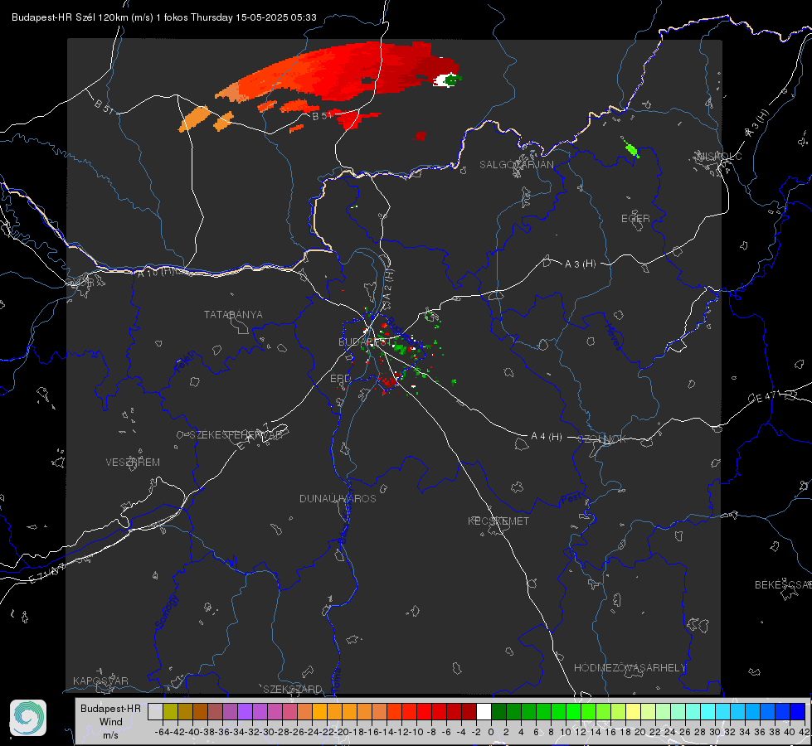The image size is (812, 746).
Task: Select the yellow 18 m/s legend swatch
Action: 633,711
